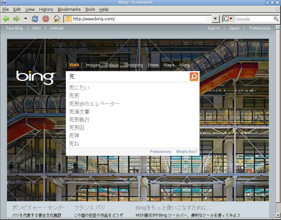Click the Tour Bing link

point(14,28)
